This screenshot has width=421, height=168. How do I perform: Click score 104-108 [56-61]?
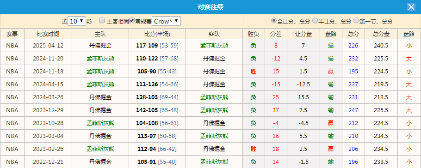point(157,123)
